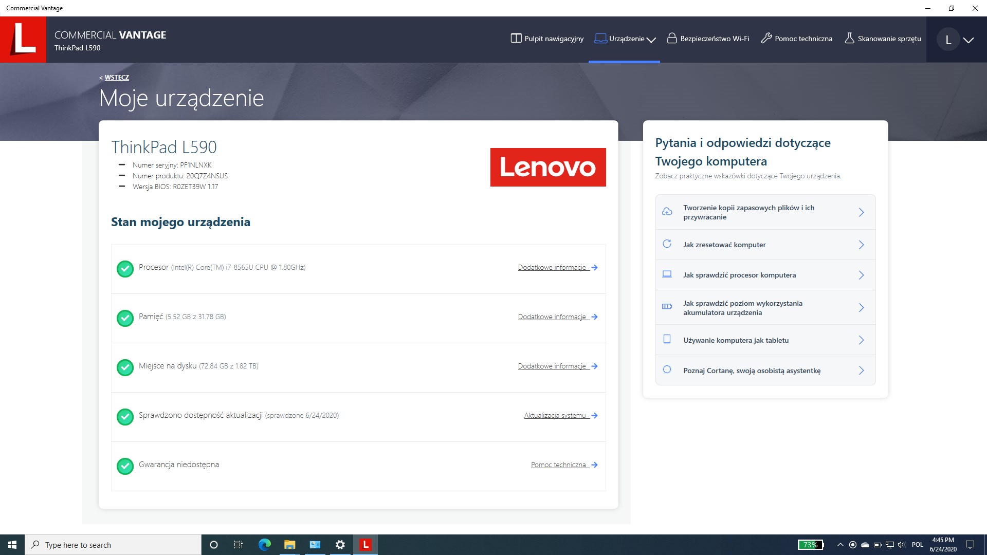This screenshot has height=555, width=987.
Task: Click the Pulpit nawigacyjny dashboard icon
Action: coord(516,39)
